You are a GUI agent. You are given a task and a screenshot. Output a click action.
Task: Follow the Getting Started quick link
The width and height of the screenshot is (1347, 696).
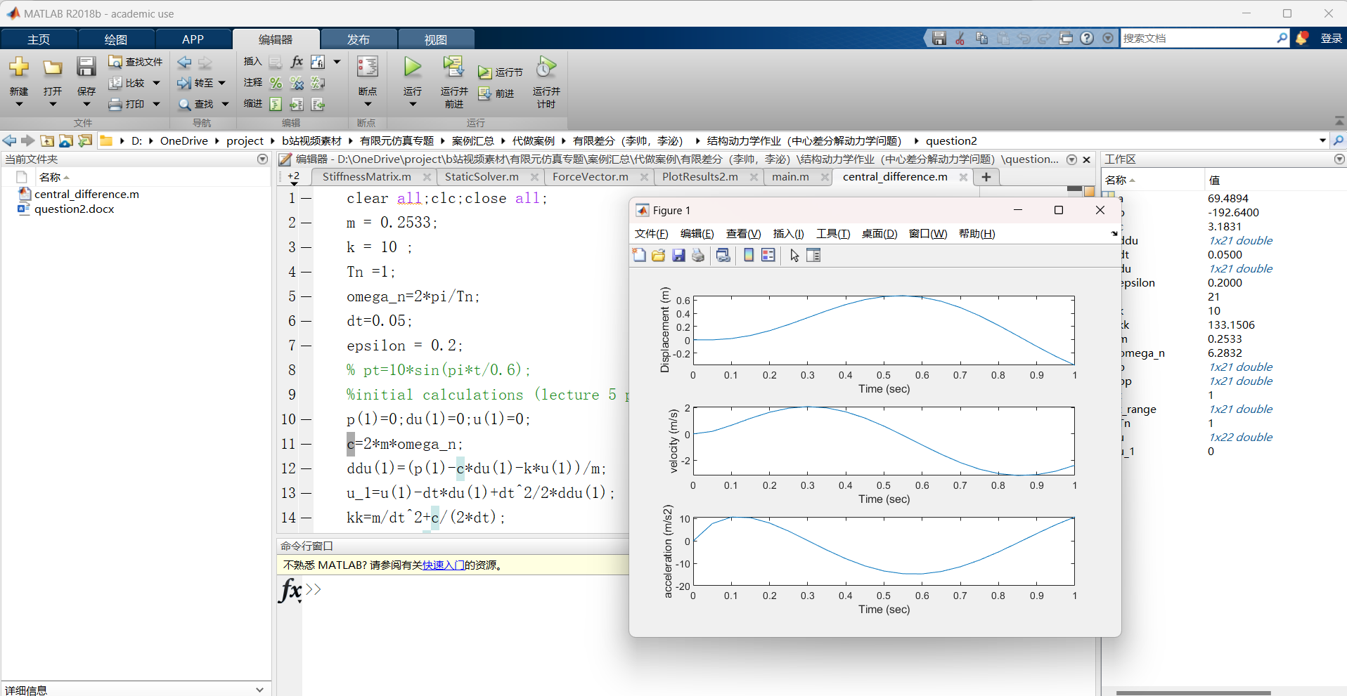443,565
